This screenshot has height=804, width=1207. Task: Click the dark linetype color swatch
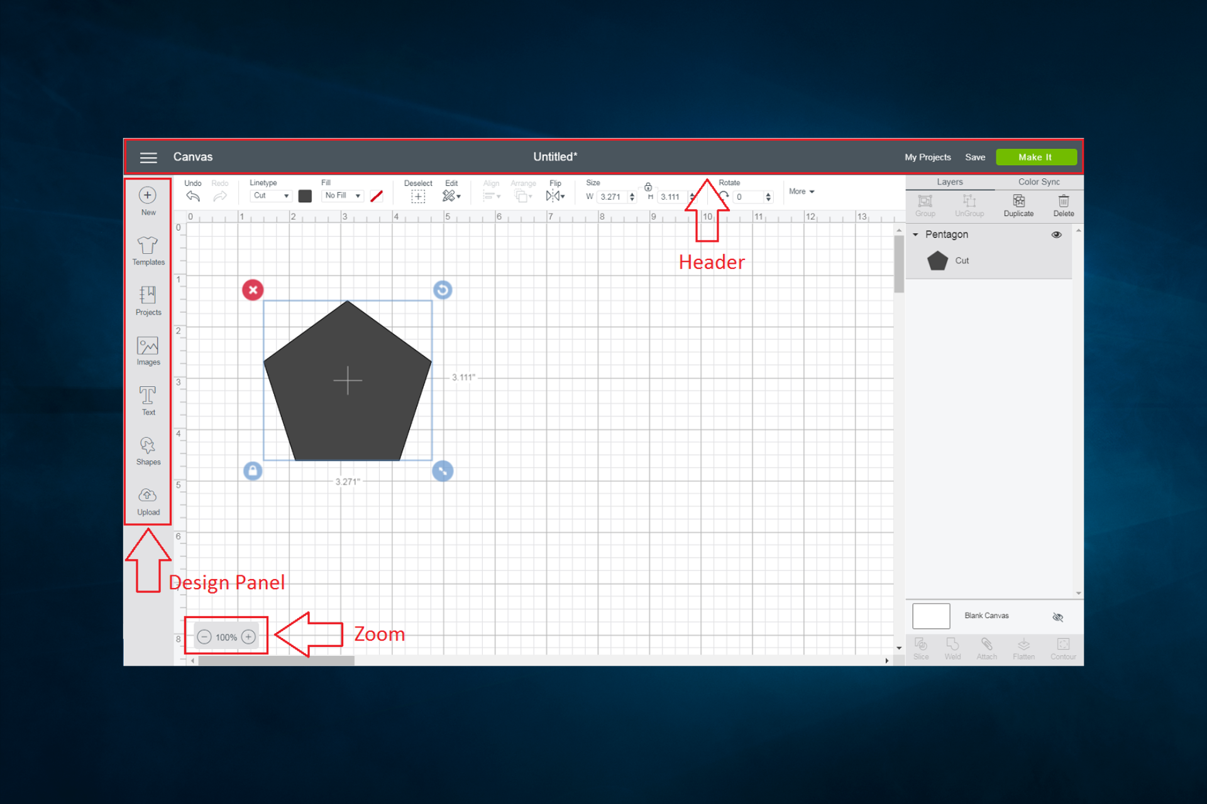click(x=305, y=196)
